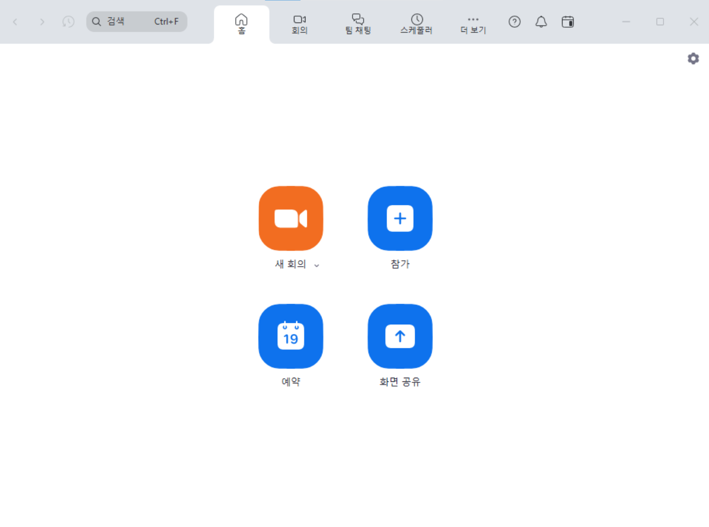Open the calendar panel icon in toolbar
The height and width of the screenshot is (527, 709).
(568, 22)
